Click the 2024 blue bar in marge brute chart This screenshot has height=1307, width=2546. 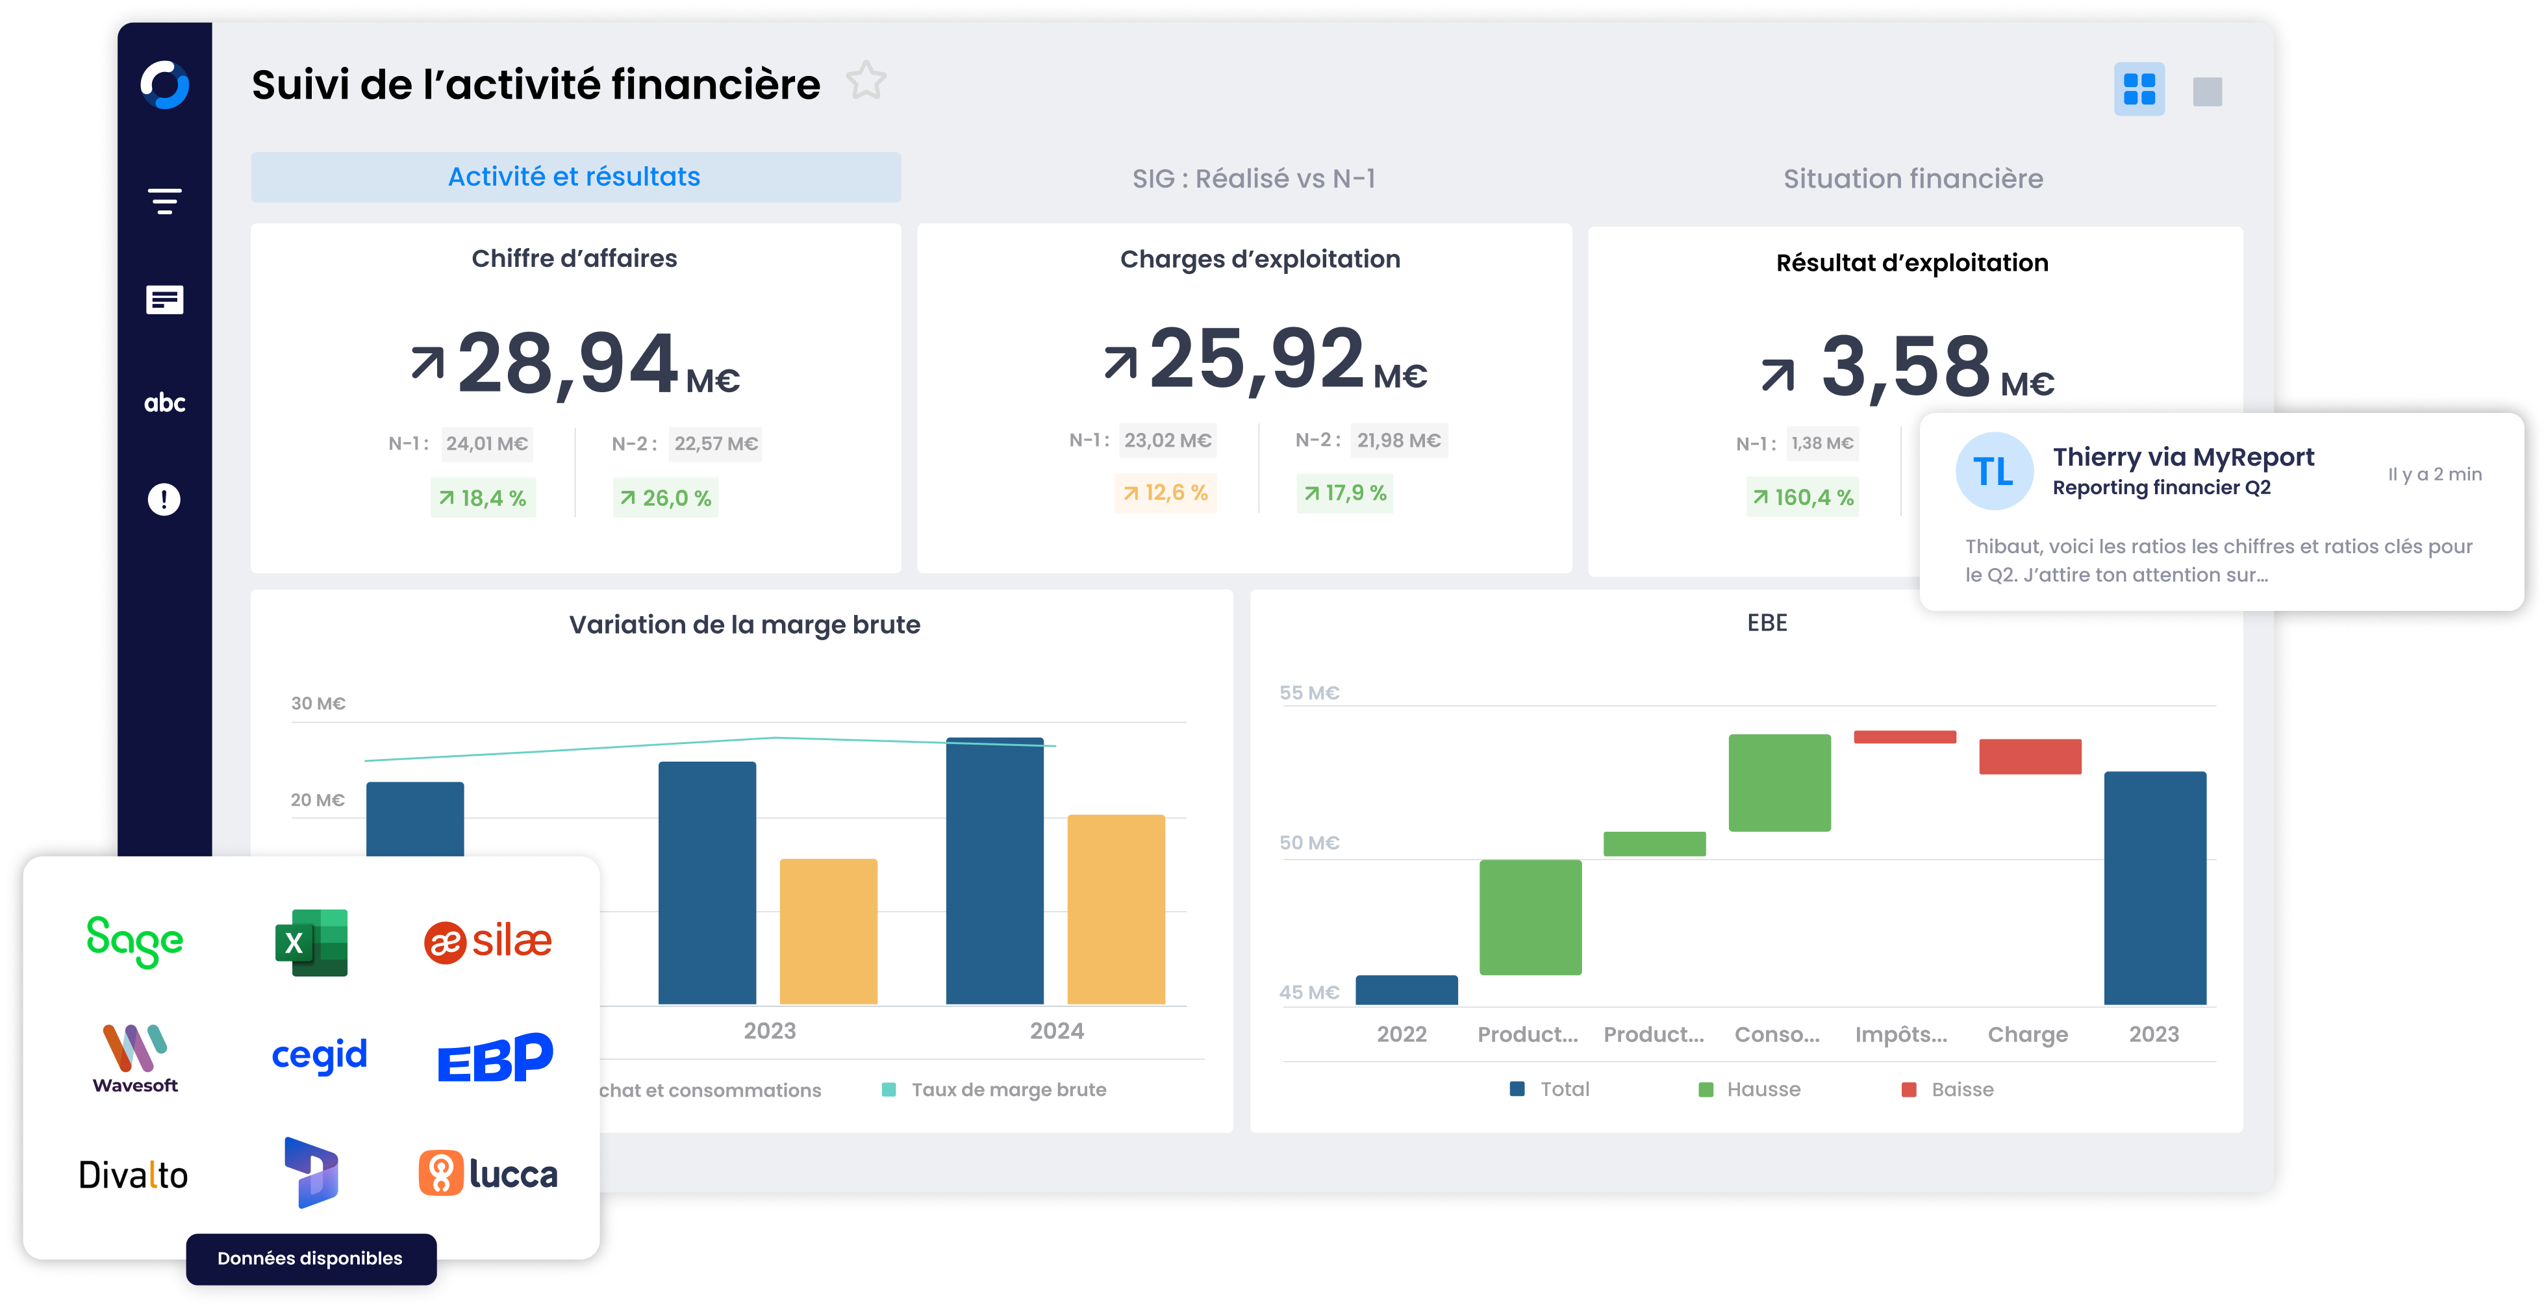(x=994, y=869)
